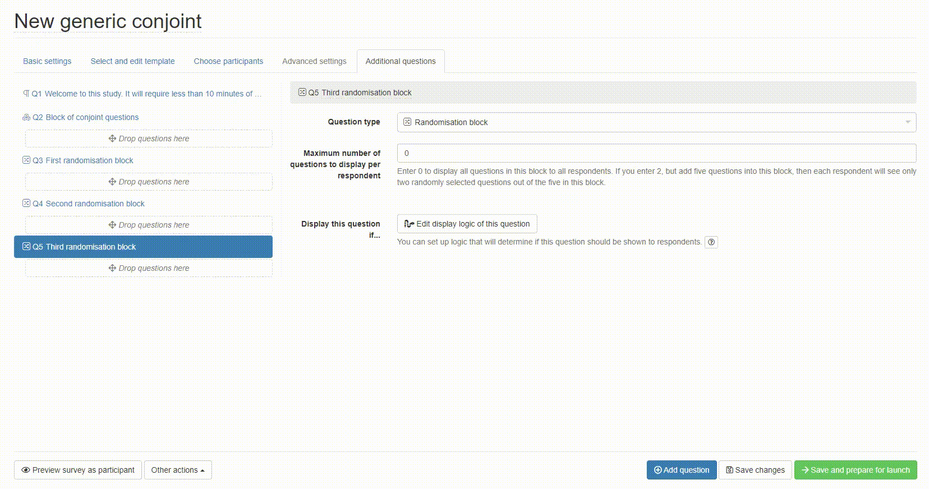Select Q3 First randomisation block
This screenshot has width=929, height=489.
[143, 160]
